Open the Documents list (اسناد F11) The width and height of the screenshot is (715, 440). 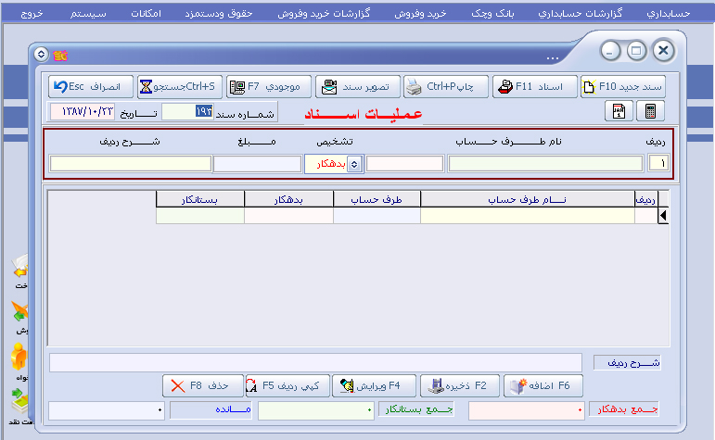point(534,87)
